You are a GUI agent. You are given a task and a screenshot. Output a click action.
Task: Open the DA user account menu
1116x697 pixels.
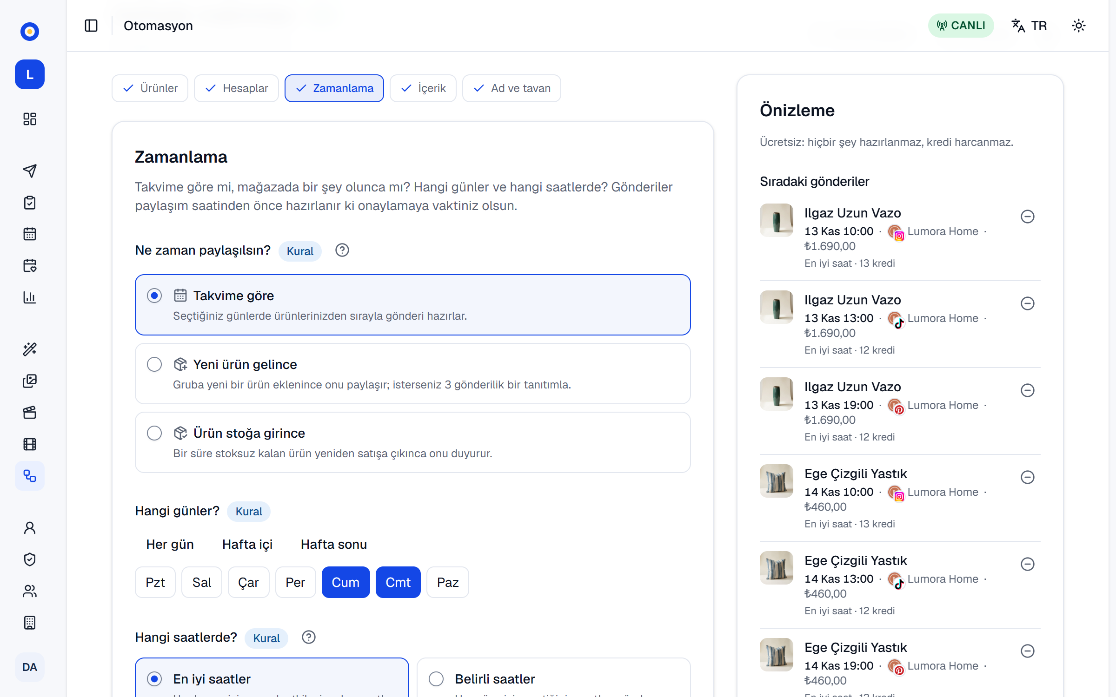coord(30,667)
